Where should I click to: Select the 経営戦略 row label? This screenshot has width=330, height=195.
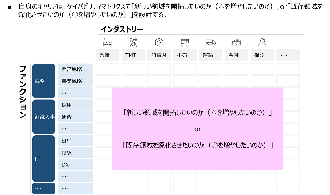[76, 69]
